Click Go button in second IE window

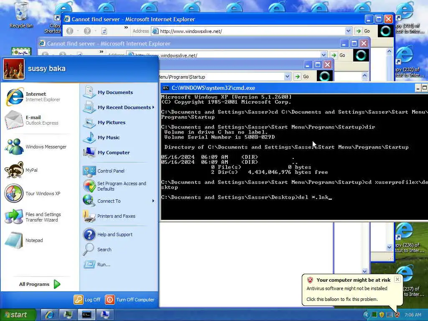tap(339, 55)
